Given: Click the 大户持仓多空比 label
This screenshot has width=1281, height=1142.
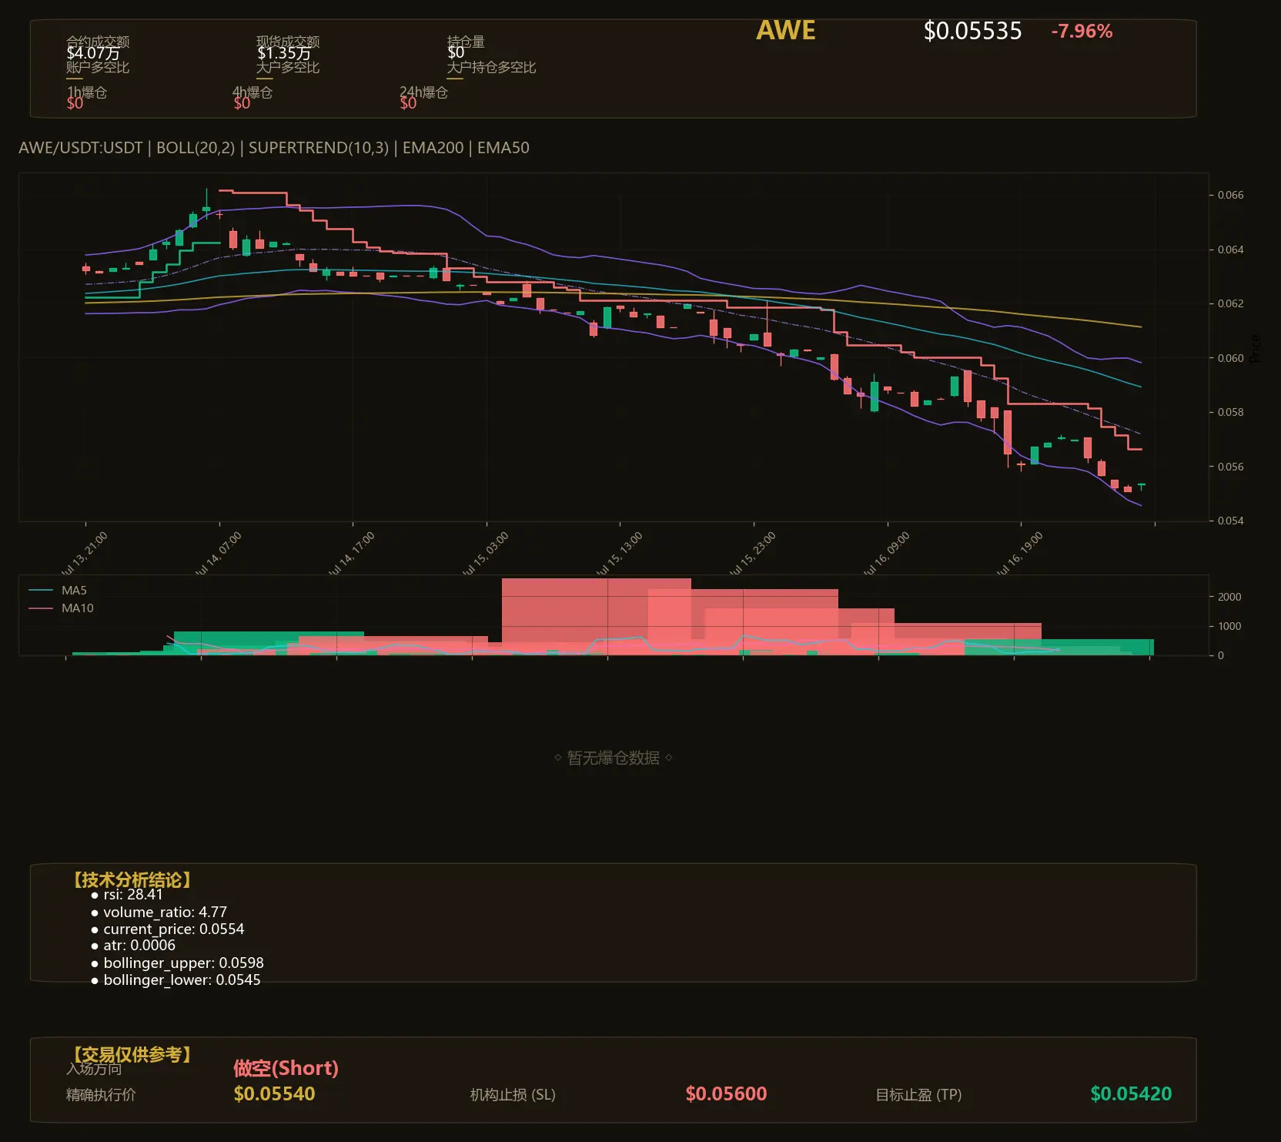Looking at the screenshot, I should [x=491, y=67].
